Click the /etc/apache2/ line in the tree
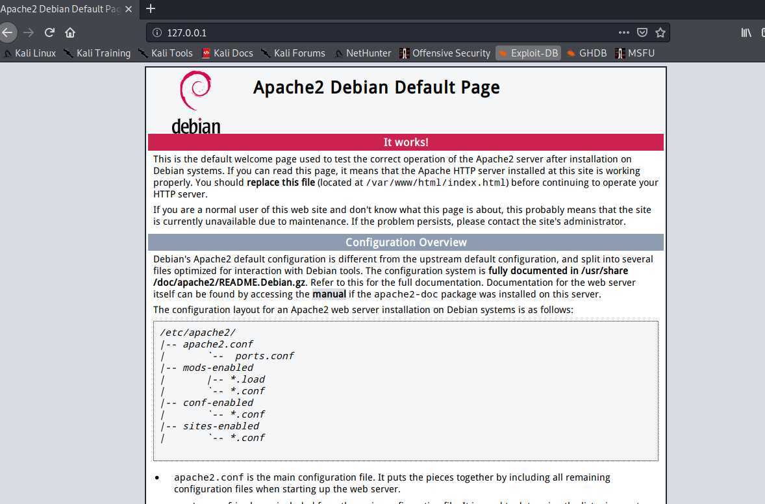Screen dimensions: 765x504 [197, 333]
